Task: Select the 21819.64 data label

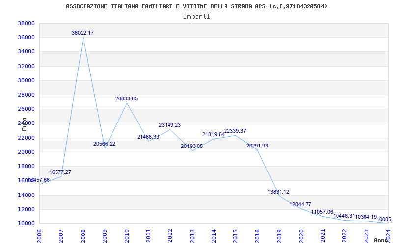Action: [x=214, y=134]
